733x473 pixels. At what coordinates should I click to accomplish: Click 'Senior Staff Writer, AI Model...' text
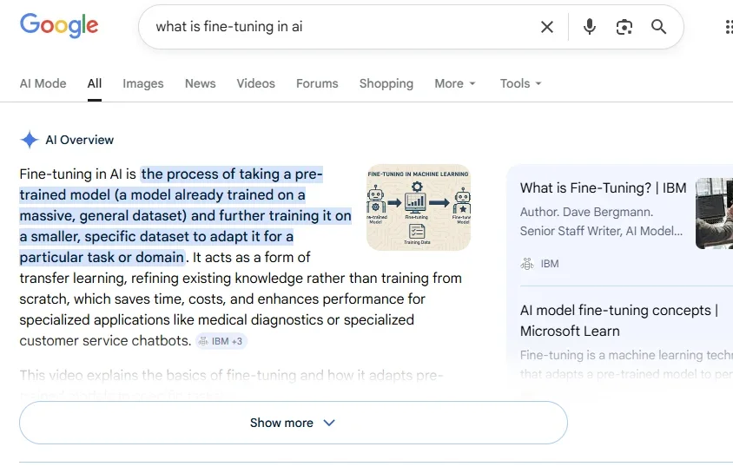point(601,231)
